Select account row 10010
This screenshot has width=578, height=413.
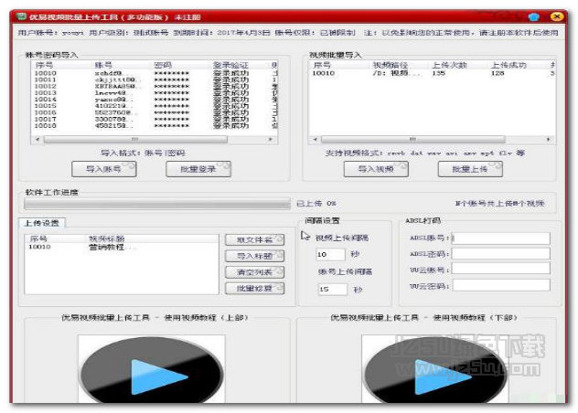155,73
